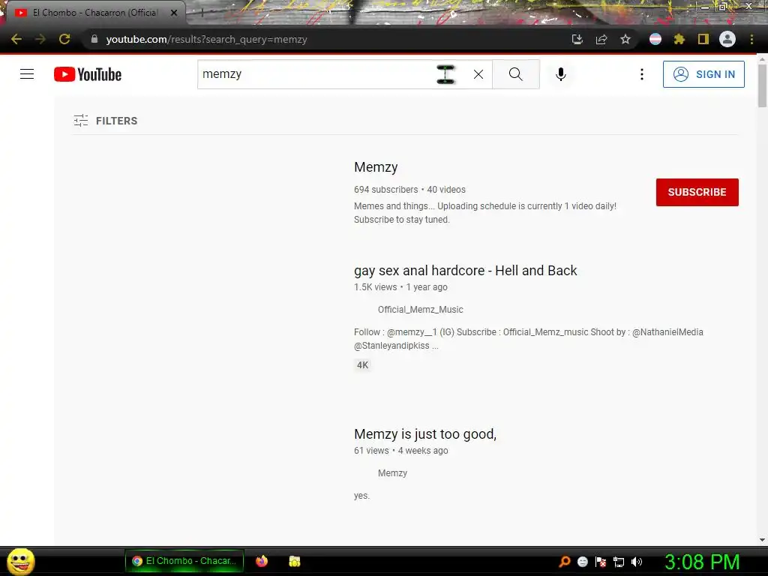Open a new browser tab

202,13
